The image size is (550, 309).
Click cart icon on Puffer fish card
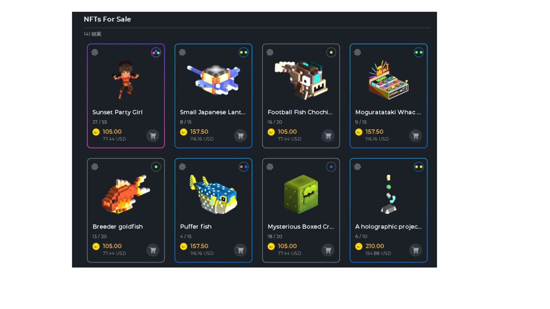tap(241, 250)
